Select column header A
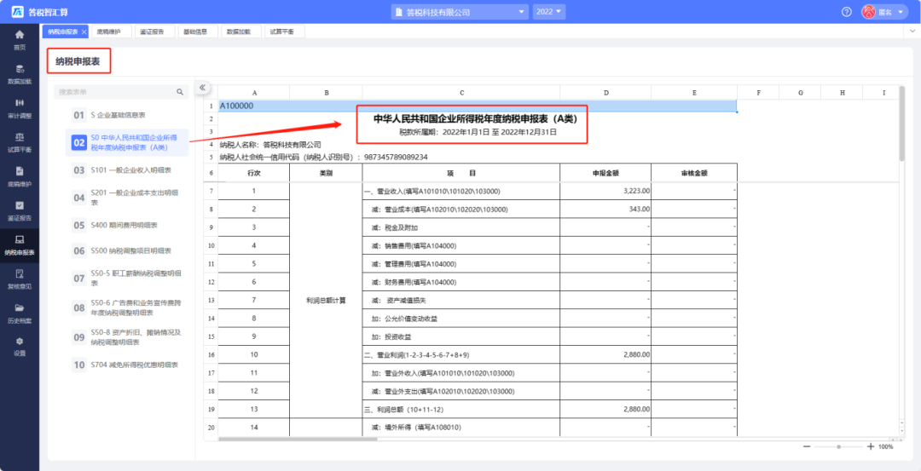 click(254, 93)
